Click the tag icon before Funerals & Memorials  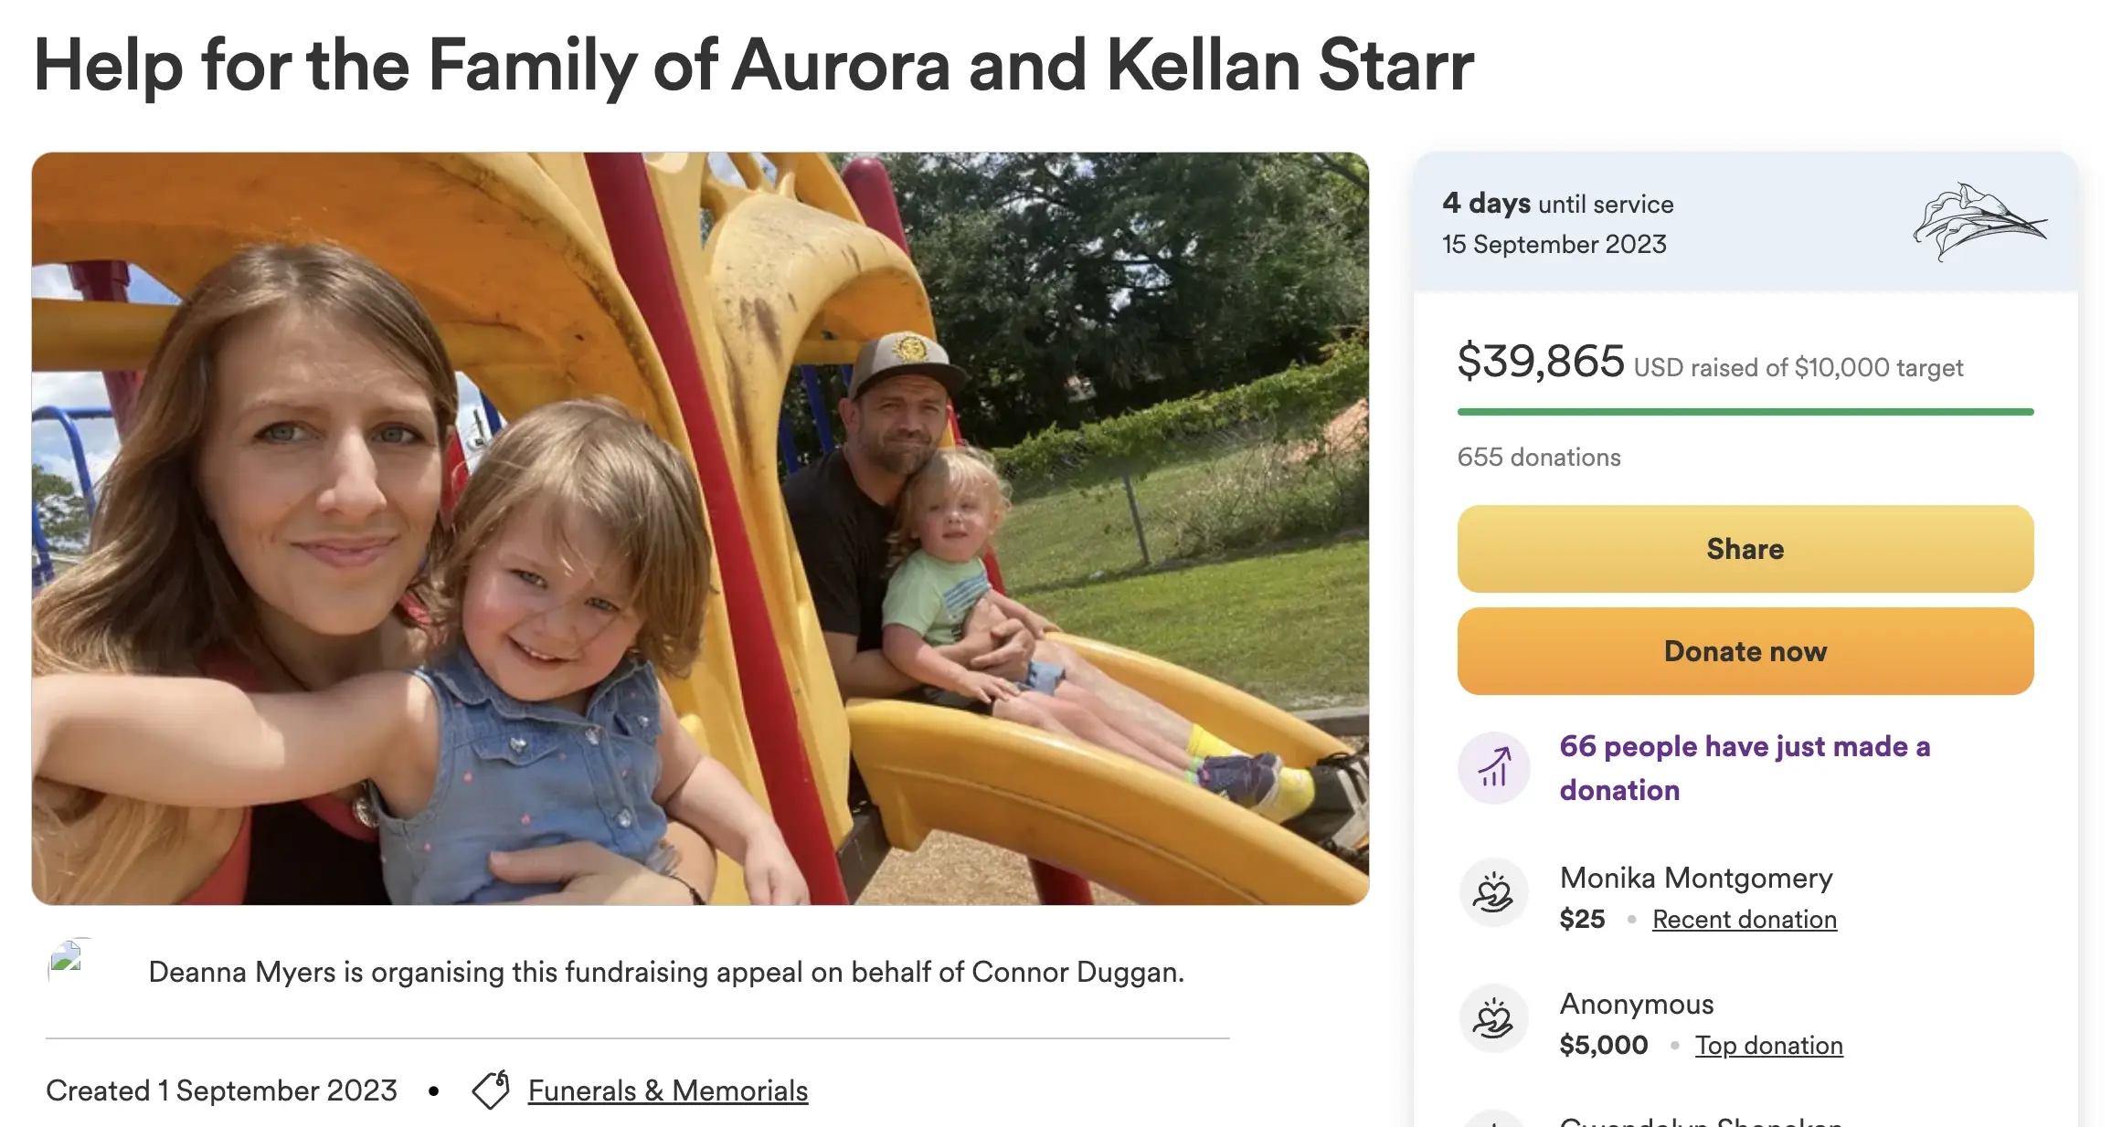pyautogui.click(x=491, y=1090)
